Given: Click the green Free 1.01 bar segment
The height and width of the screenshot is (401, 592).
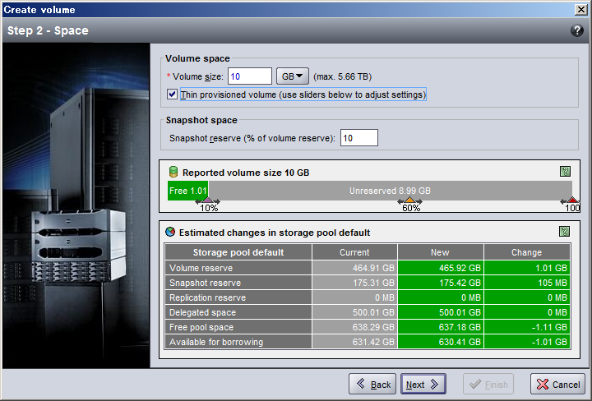Looking at the screenshot, I should (x=188, y=191).
